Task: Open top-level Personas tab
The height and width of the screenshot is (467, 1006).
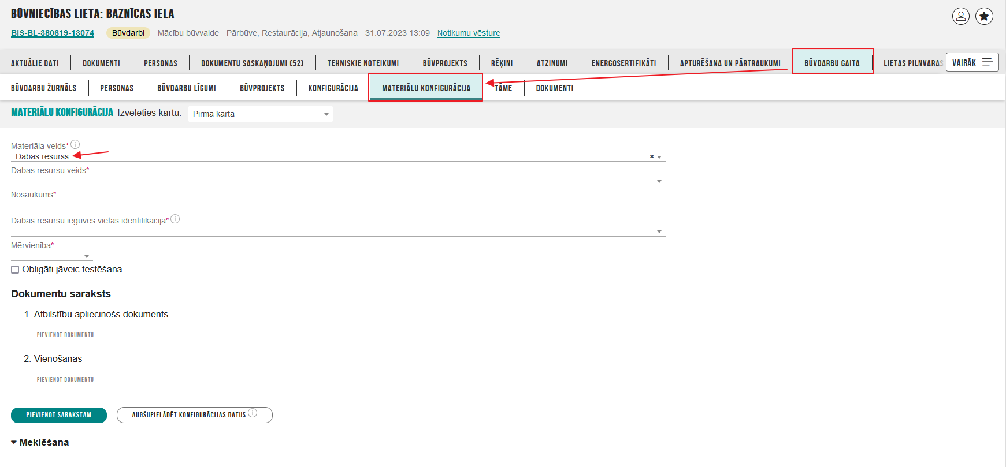Action: point(161,63)
